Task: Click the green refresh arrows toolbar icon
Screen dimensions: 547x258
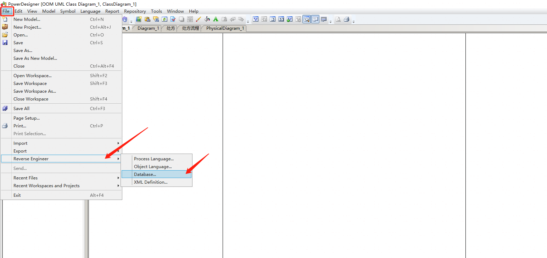Action: (164, 19)
